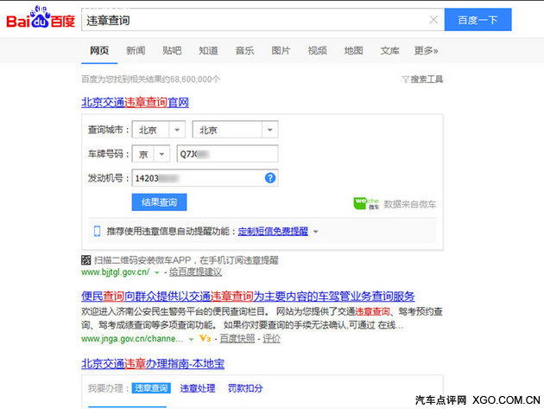
Task: Open the city dropdown in query city row
Action: click(269, 130)
